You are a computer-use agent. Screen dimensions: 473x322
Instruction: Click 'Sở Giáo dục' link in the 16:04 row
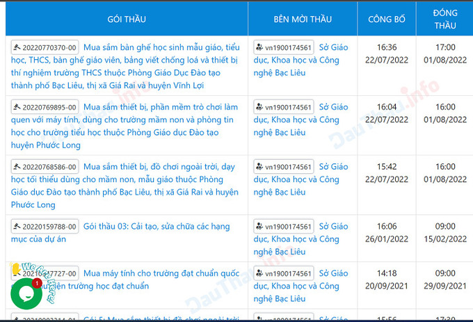click(333, 107)
